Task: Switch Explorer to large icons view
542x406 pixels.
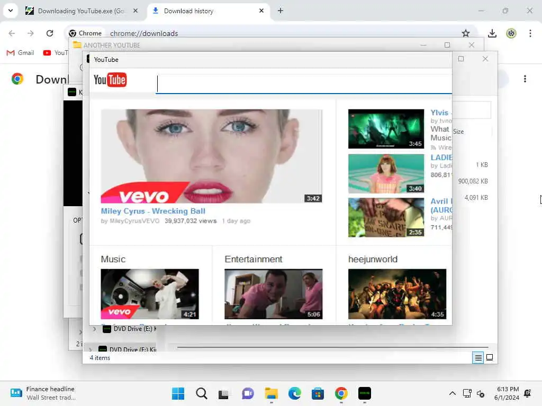Action: [490, 357]
